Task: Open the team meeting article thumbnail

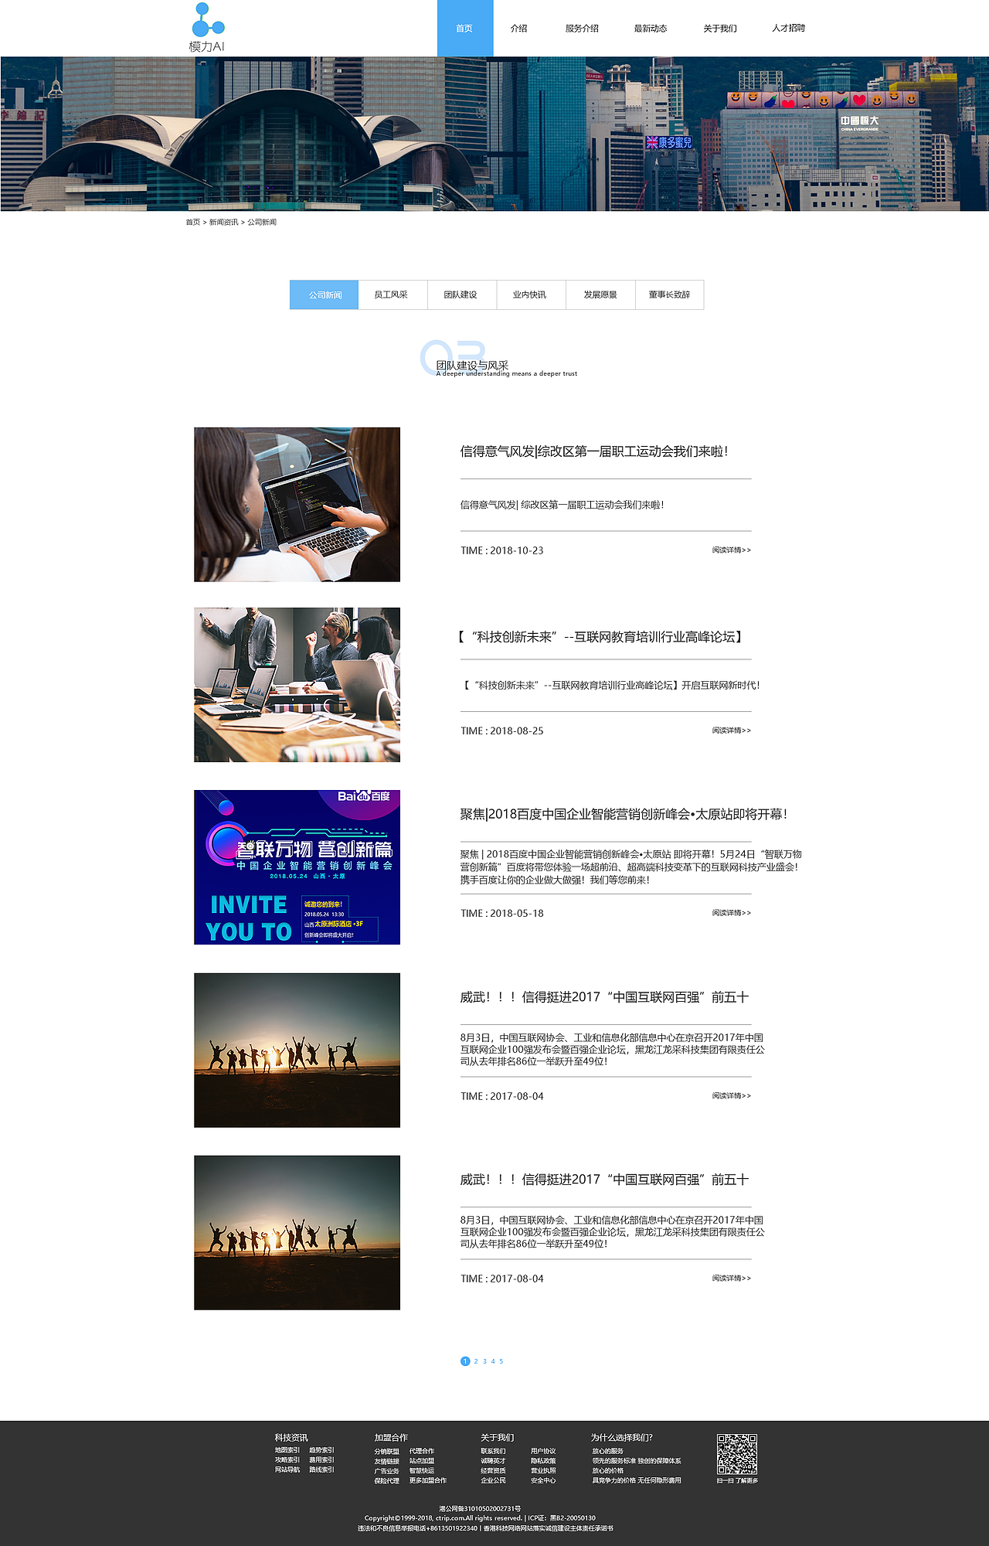Action: [297, 685]
